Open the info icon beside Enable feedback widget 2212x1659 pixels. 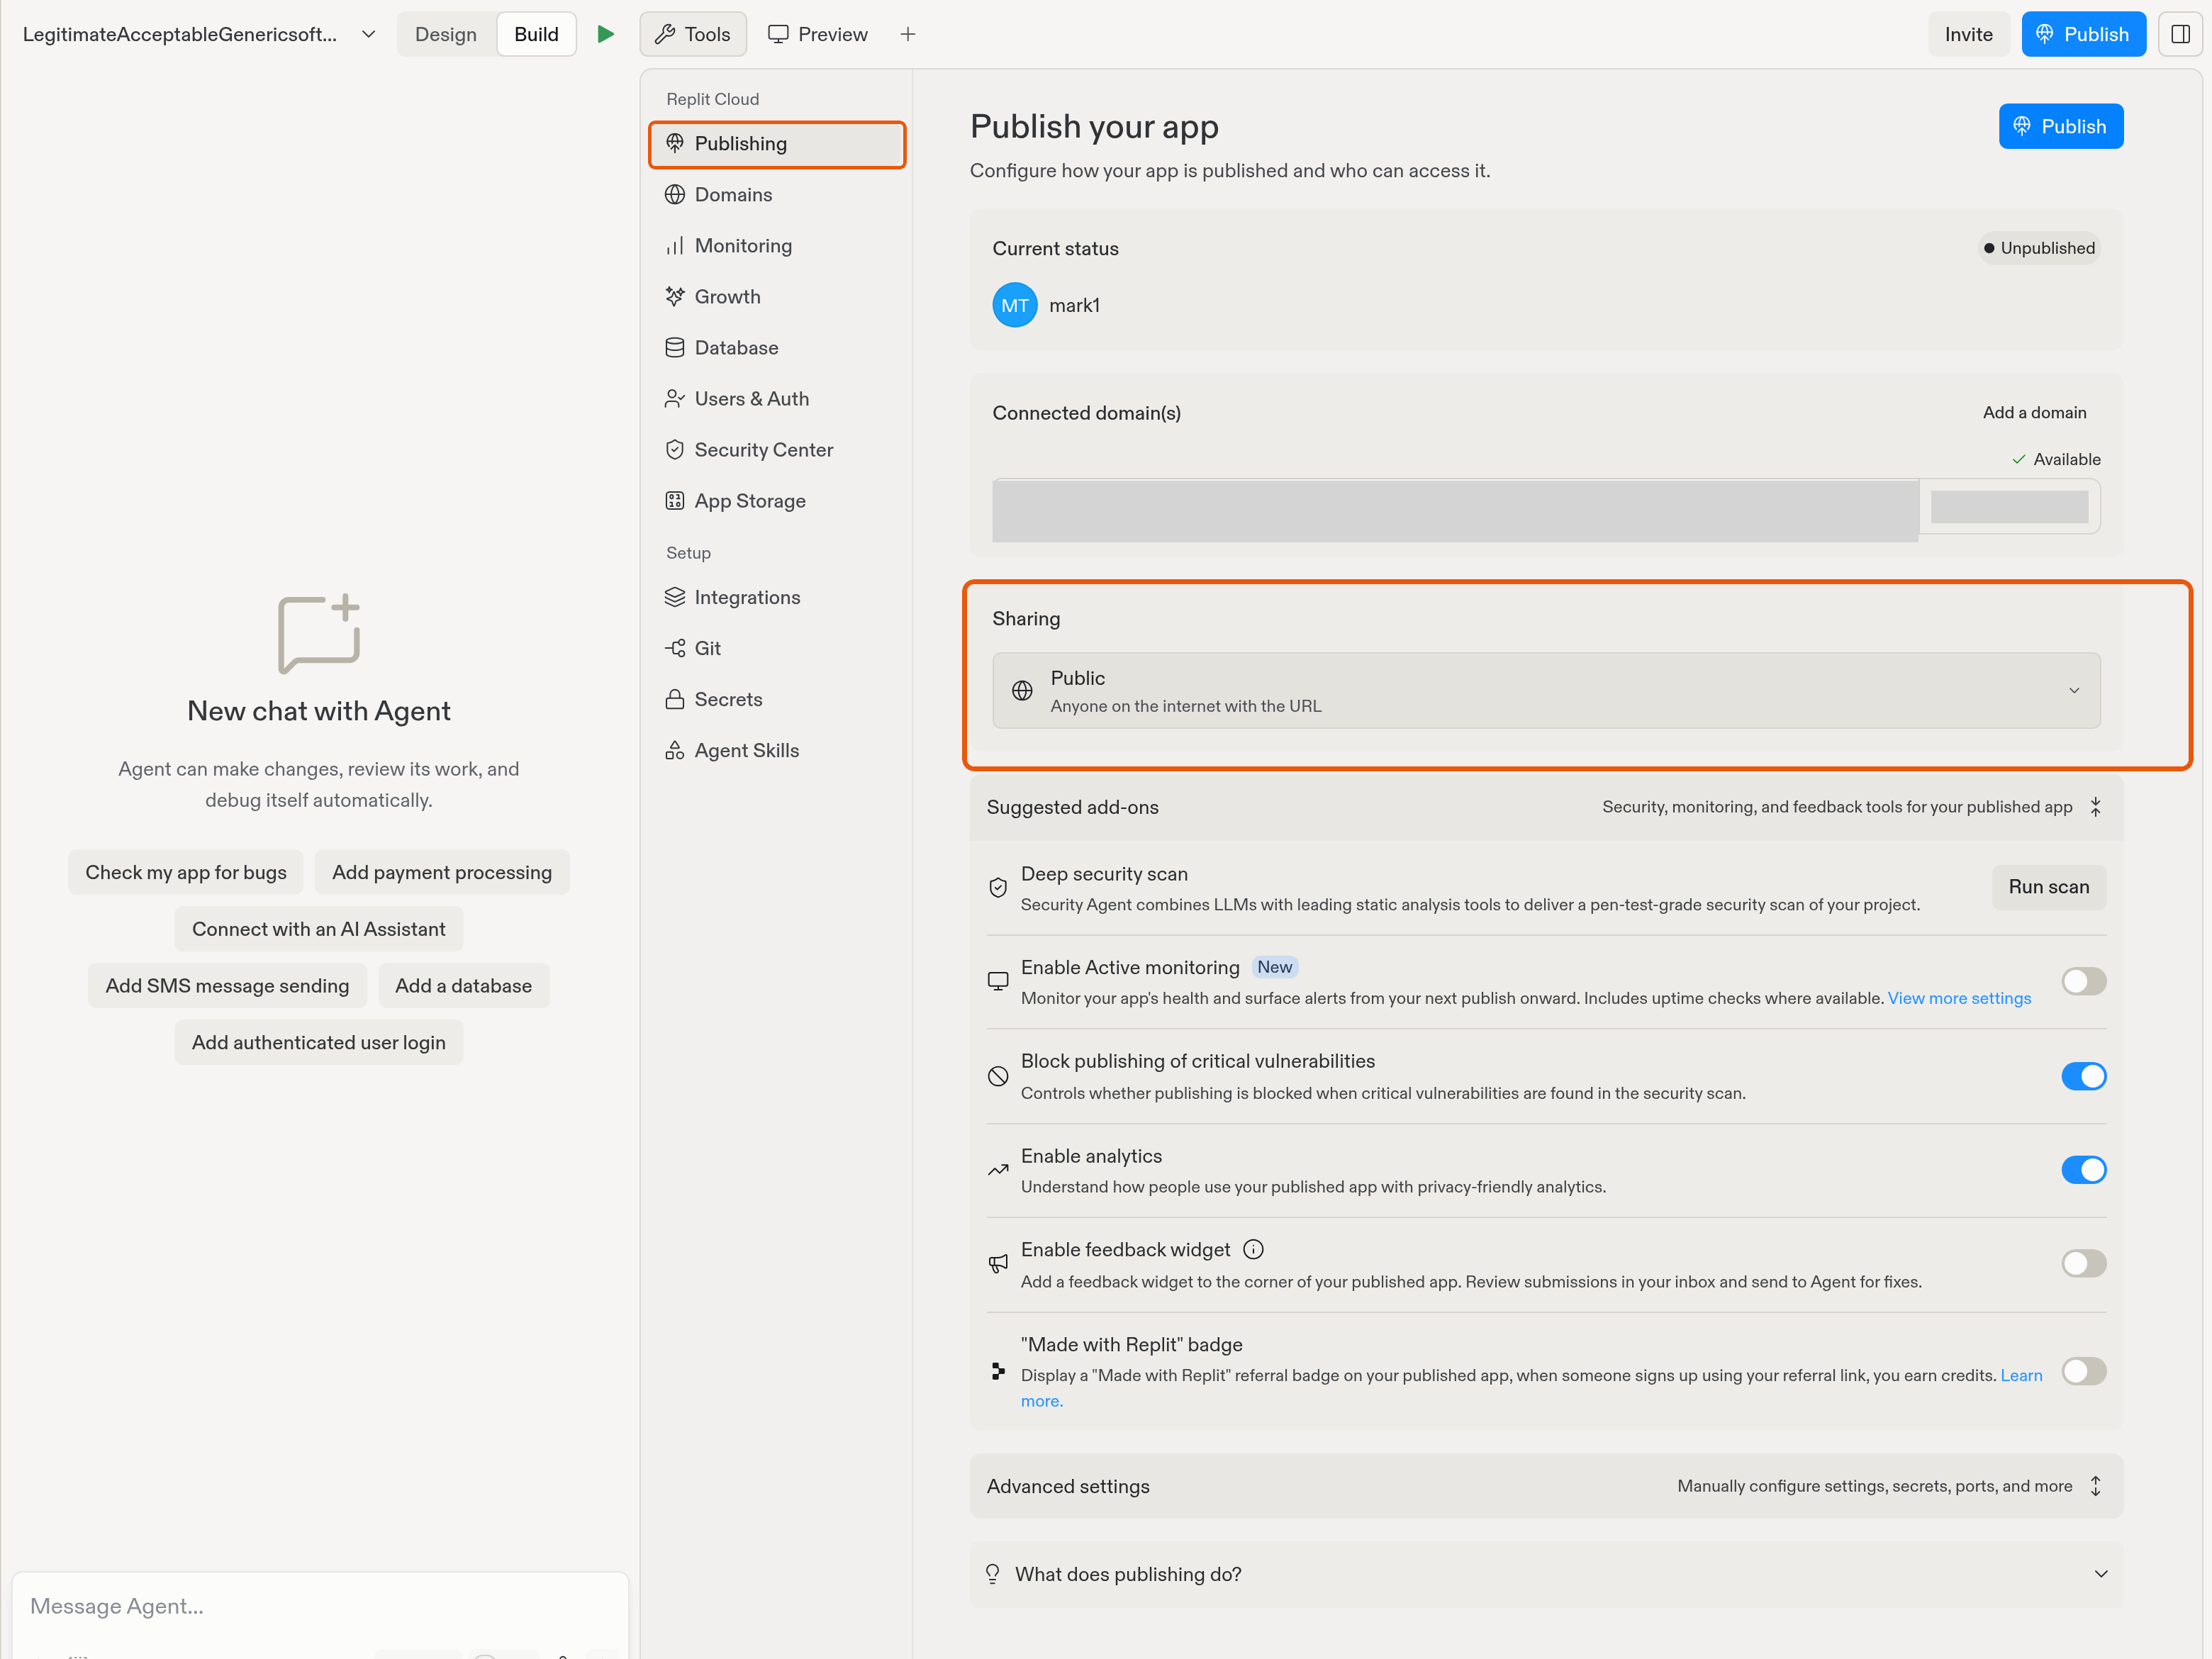[x=1253, y=1249]
